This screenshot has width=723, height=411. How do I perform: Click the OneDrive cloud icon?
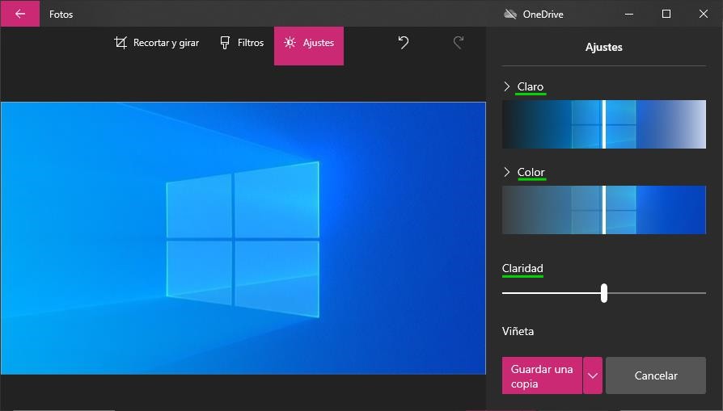(510, 15)
